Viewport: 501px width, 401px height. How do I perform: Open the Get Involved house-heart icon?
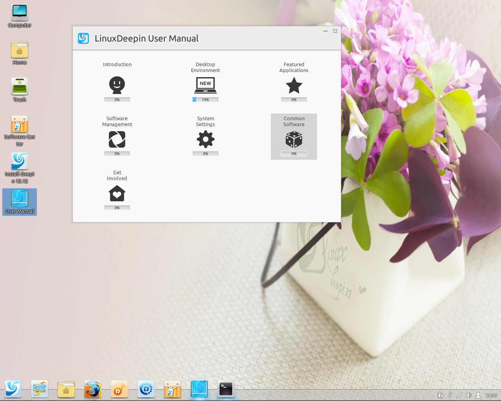pyautogui.click(x=117, y=193)
